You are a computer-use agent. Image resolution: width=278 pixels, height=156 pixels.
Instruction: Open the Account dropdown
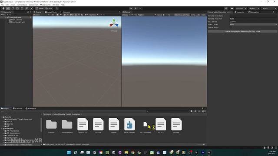point(241,9)
